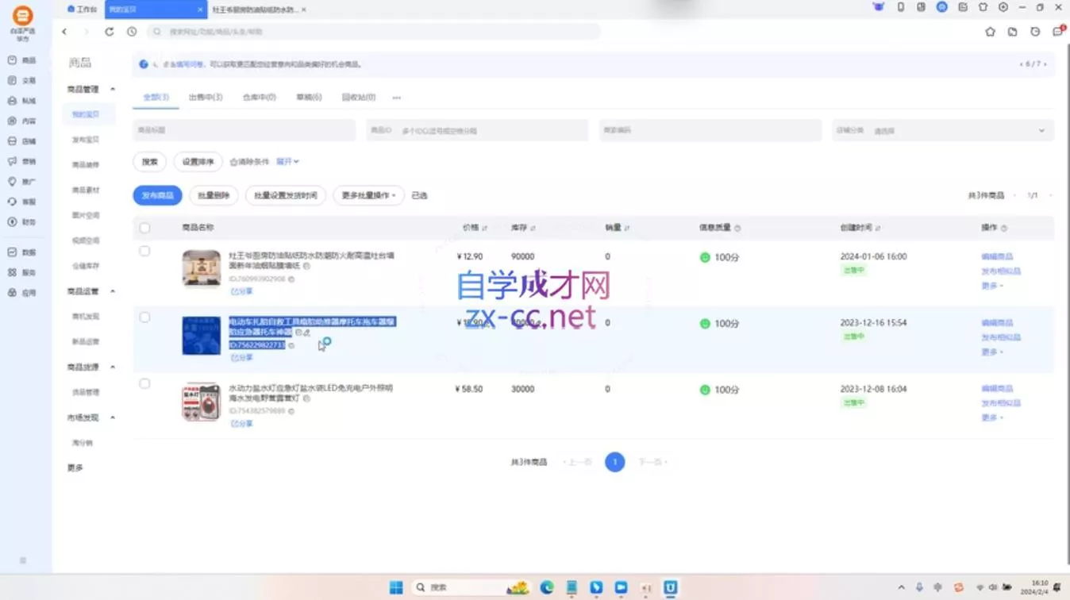Check the checkbox for the 灶王爷 product row
Screen dimensions: 1070x600
tap(145, 250)
